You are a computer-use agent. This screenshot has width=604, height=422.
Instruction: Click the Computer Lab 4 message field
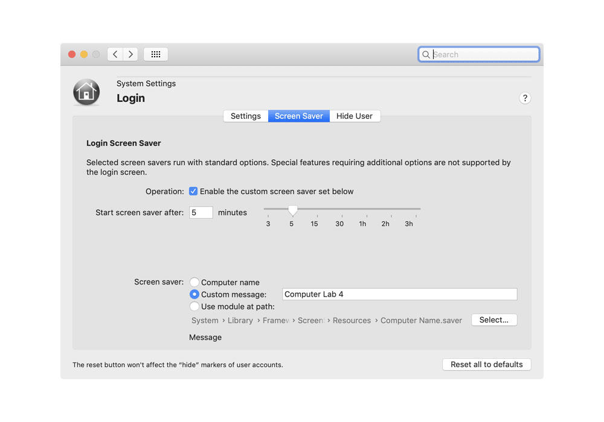(x=399, y=294)
